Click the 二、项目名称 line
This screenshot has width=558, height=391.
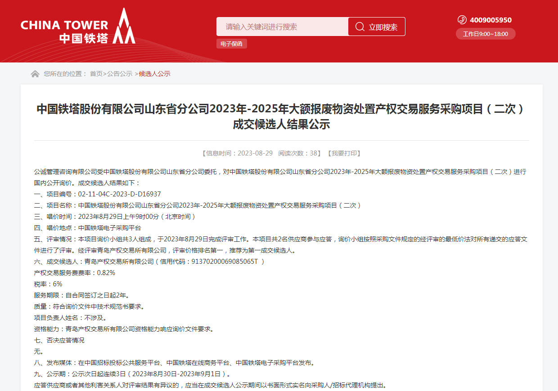[x=198, y=205]
